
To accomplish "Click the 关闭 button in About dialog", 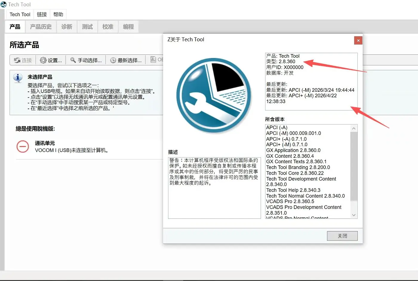I will pos(342,236).
